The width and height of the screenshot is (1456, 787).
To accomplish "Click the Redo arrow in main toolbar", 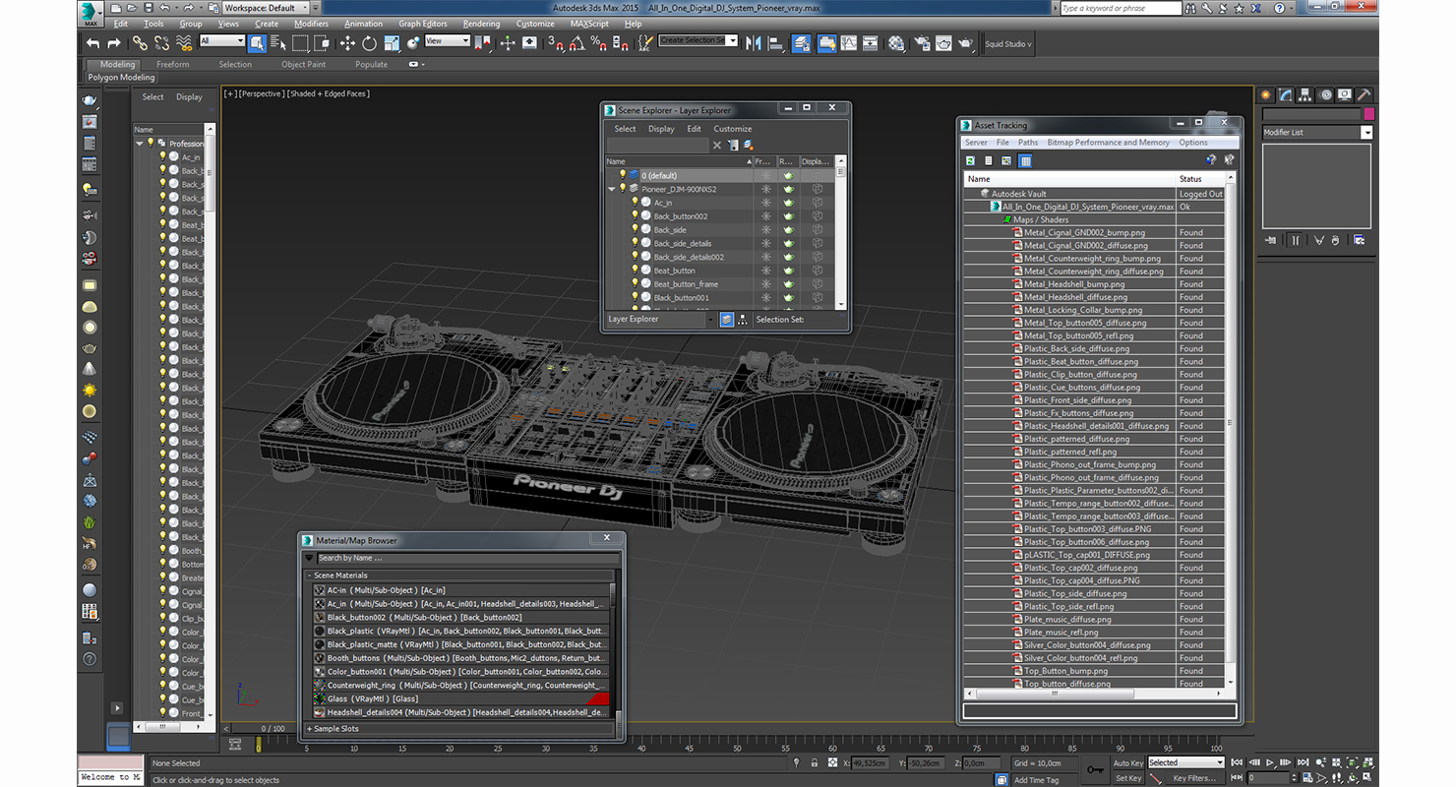I will [113, 43].
